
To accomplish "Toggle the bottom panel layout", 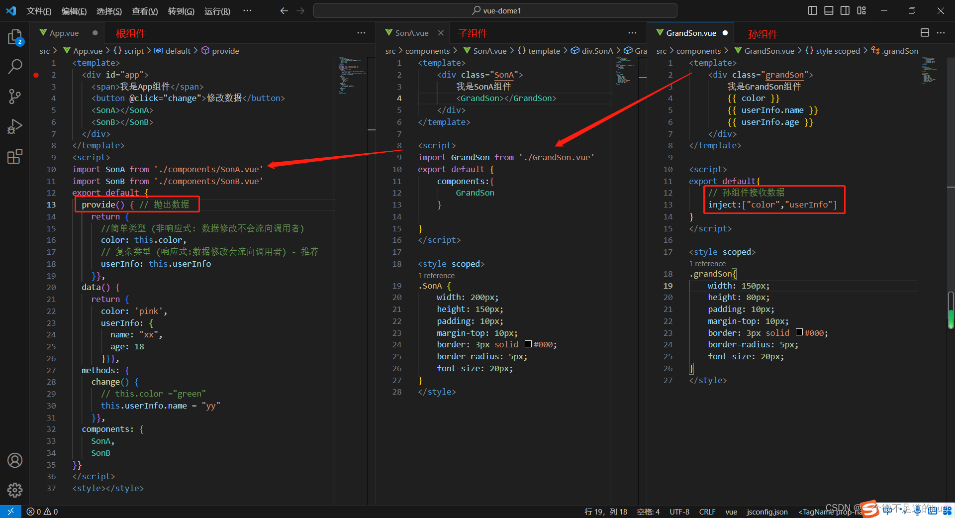I will [x=829, y=10].
